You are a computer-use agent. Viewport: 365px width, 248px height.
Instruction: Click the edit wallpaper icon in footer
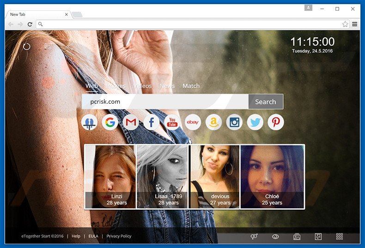[318, 236]
